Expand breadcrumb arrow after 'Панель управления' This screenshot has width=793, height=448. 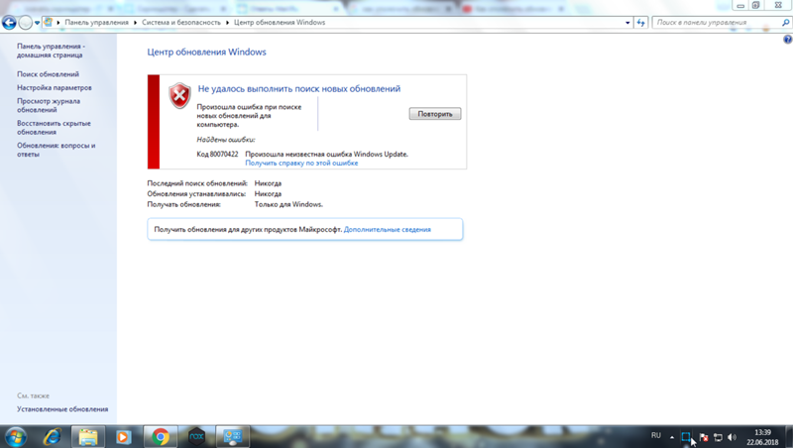(x=135, y=23)
